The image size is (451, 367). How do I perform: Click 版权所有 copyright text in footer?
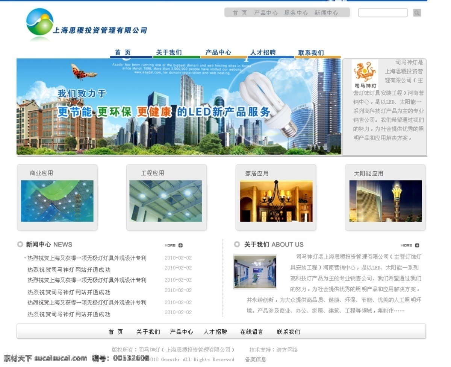173,350
